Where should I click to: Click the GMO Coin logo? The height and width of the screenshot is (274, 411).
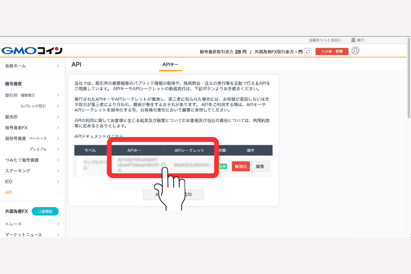(32, 51)
